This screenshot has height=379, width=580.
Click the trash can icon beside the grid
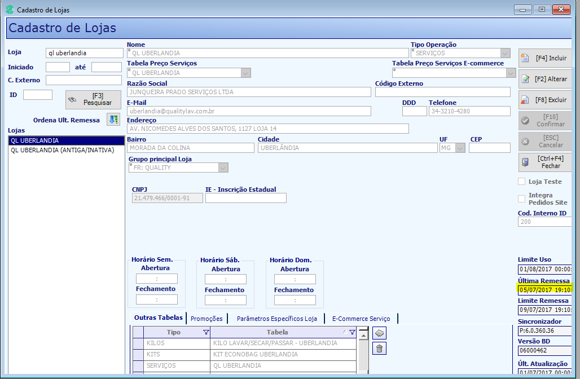tap(379, 349)
